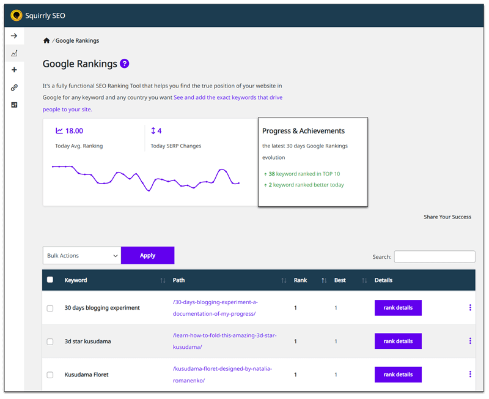
Task: Click the Share Your Success link
Action: [x=447, y=217]
